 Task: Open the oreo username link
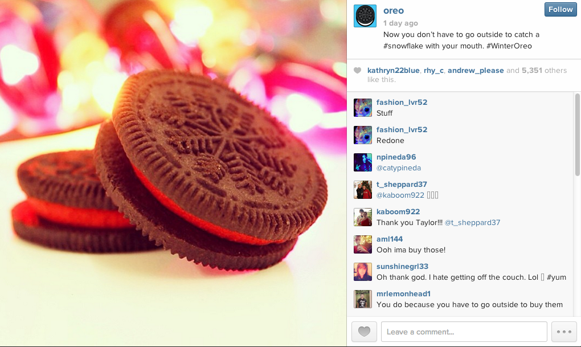tap(394, 11)
